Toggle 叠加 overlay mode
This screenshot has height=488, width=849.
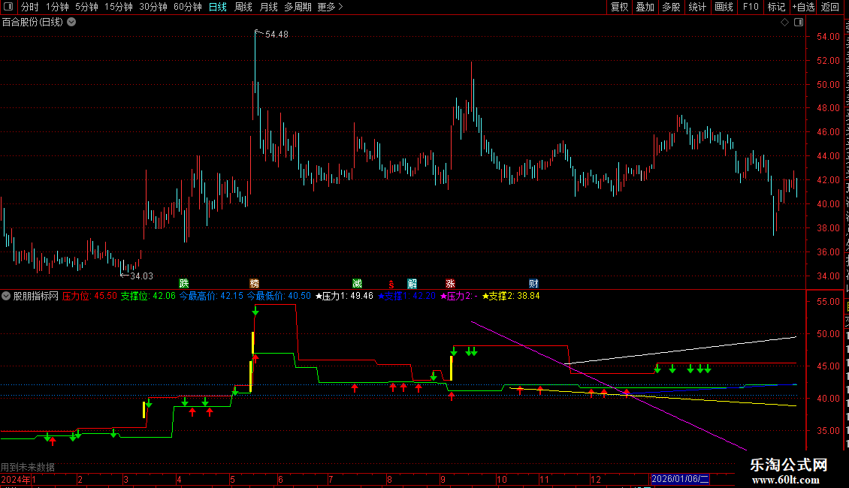tap(645, 7)
